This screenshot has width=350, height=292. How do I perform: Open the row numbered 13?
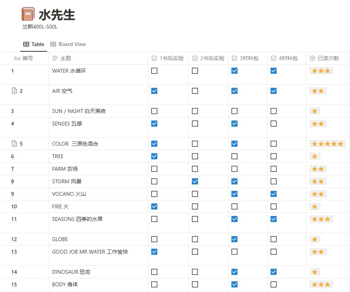click(14, 252)
